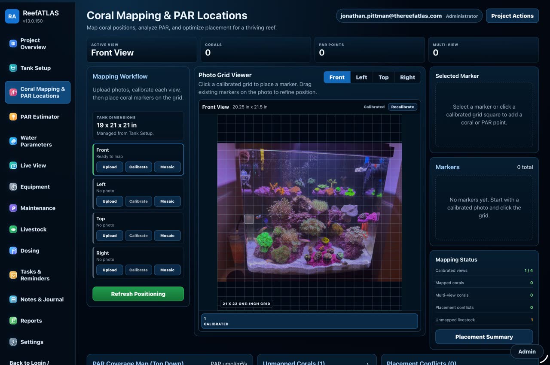This screenshot has width=550, height=365.
Task: Click the PAR Coverage Map panel header
Action: (x=138, y=363)
